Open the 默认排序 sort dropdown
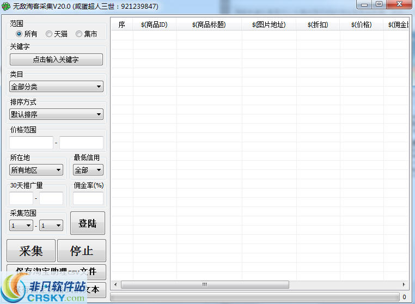Viewport: 415px width, 304px height. click(56, 114)
